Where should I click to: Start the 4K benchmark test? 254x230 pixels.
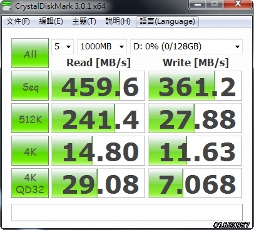pyautogui.click(x=30, y=151)
